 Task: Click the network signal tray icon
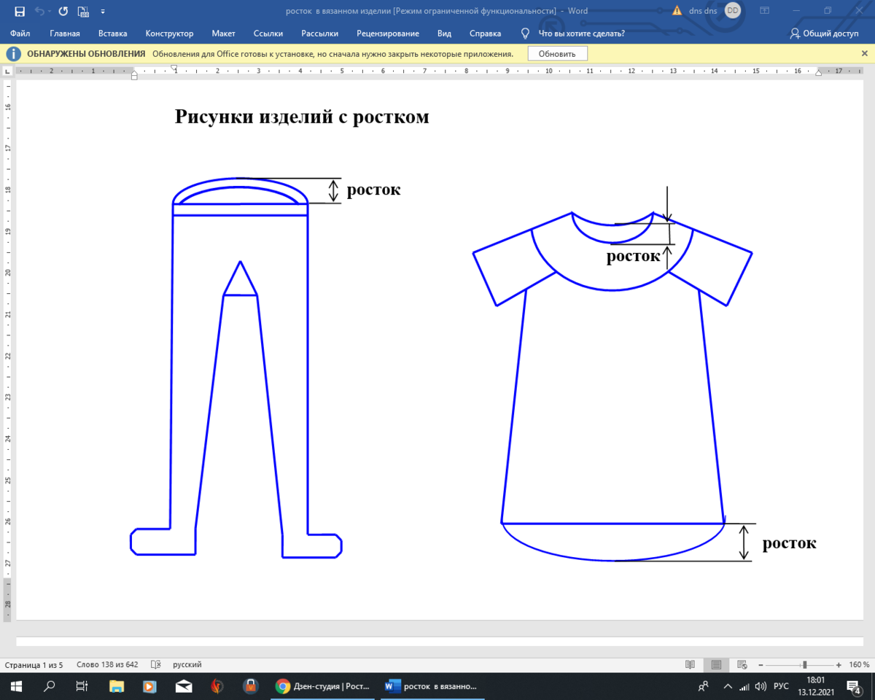(x=744, y=686)
